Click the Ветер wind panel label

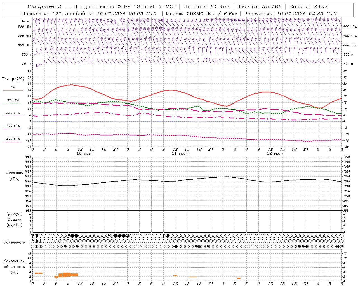(26, 21)
